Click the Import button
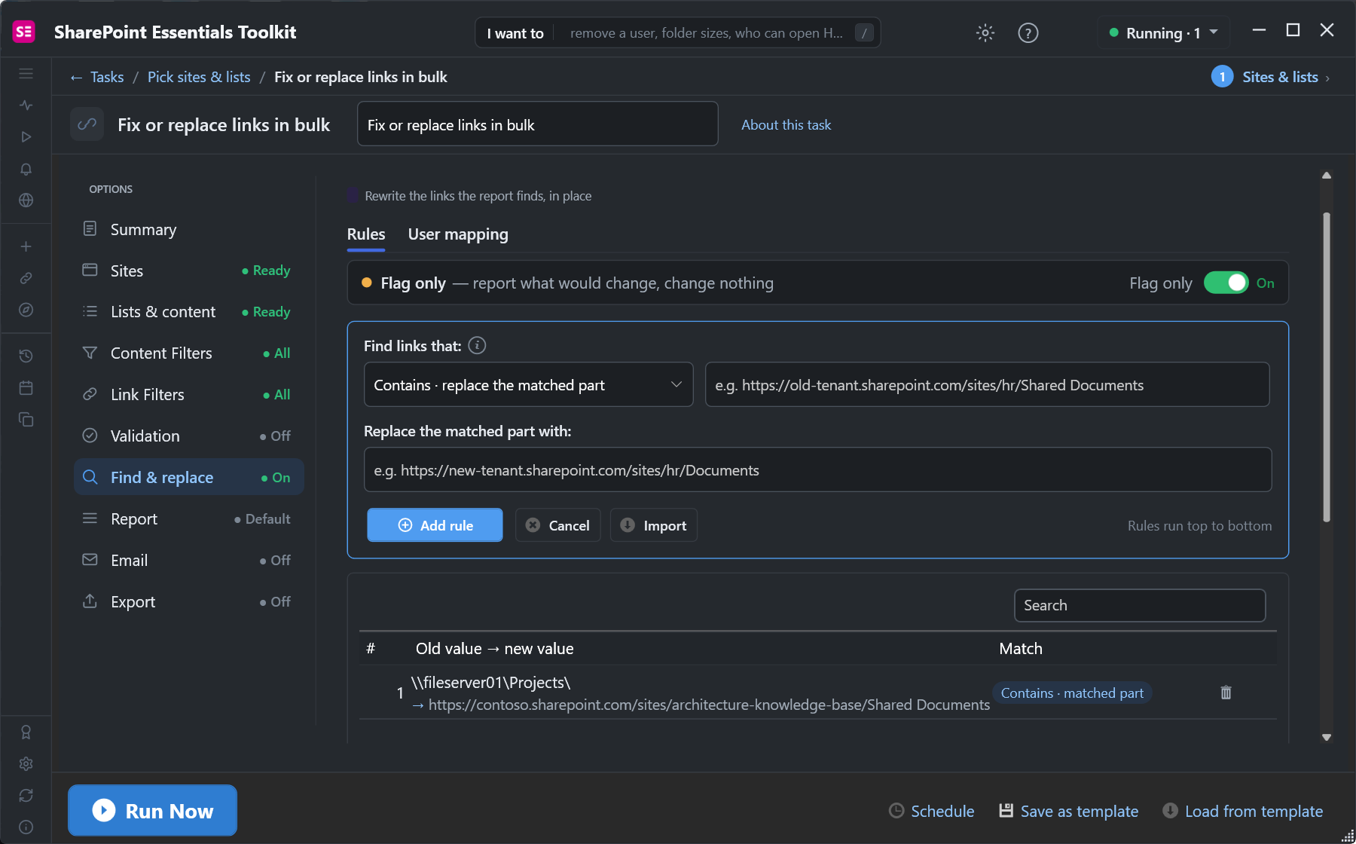 pos(653,525)
